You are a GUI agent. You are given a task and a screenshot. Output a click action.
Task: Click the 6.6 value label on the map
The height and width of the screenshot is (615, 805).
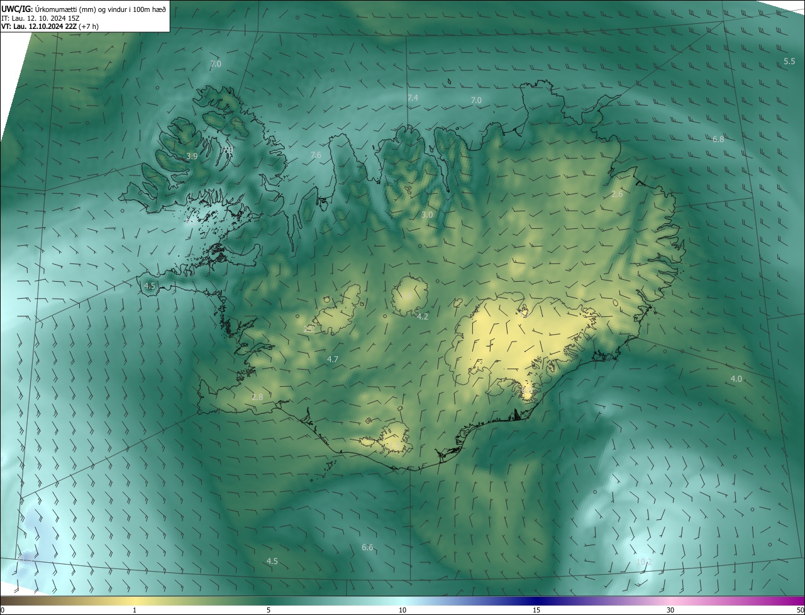[x=367, y=547]
